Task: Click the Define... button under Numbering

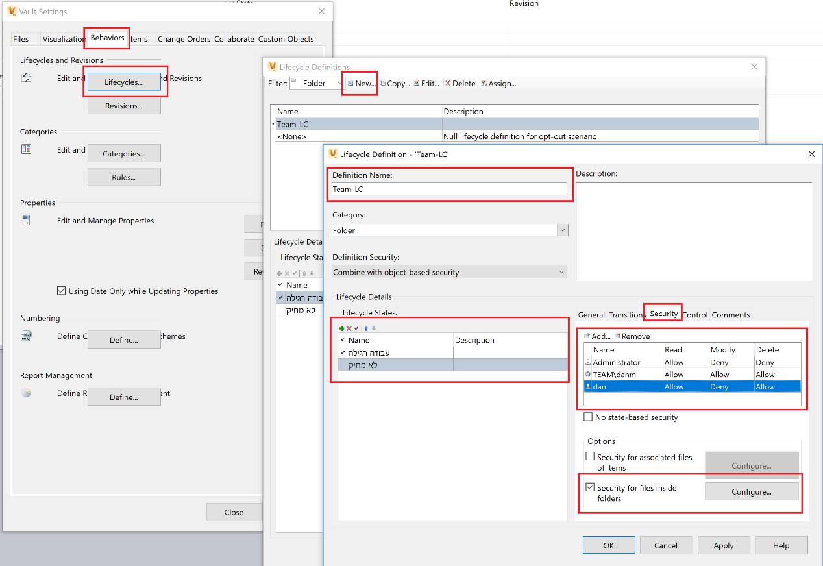Action: coord(124,340)
